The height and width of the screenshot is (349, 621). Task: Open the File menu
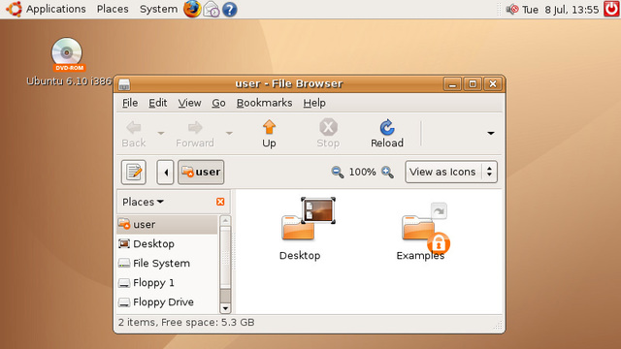coord(130,103)
